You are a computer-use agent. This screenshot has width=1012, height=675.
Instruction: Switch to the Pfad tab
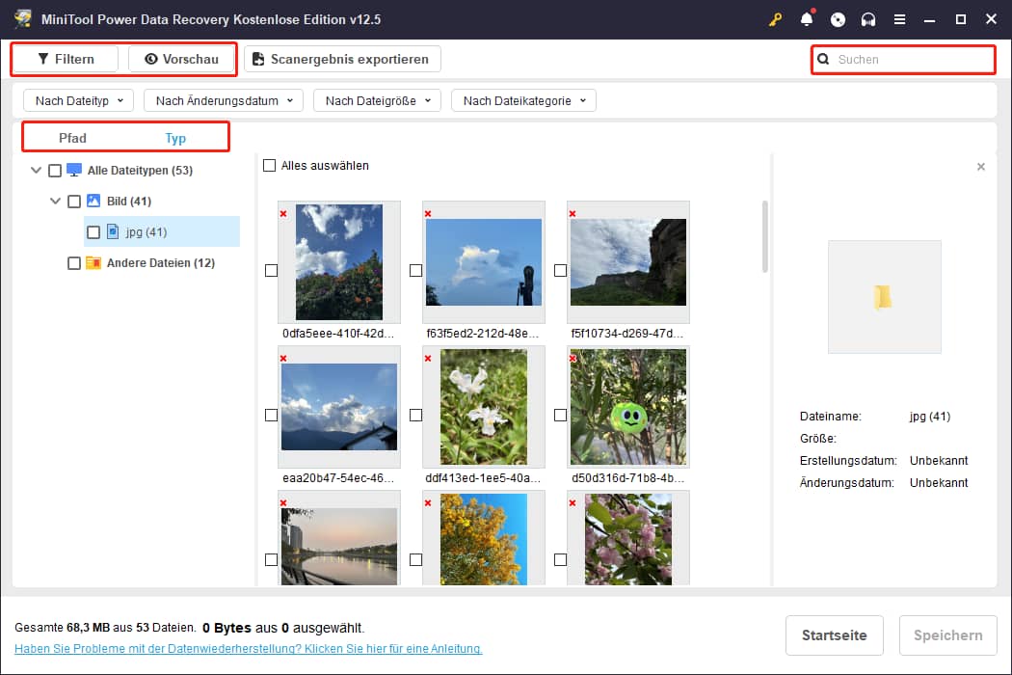[72, 138]
